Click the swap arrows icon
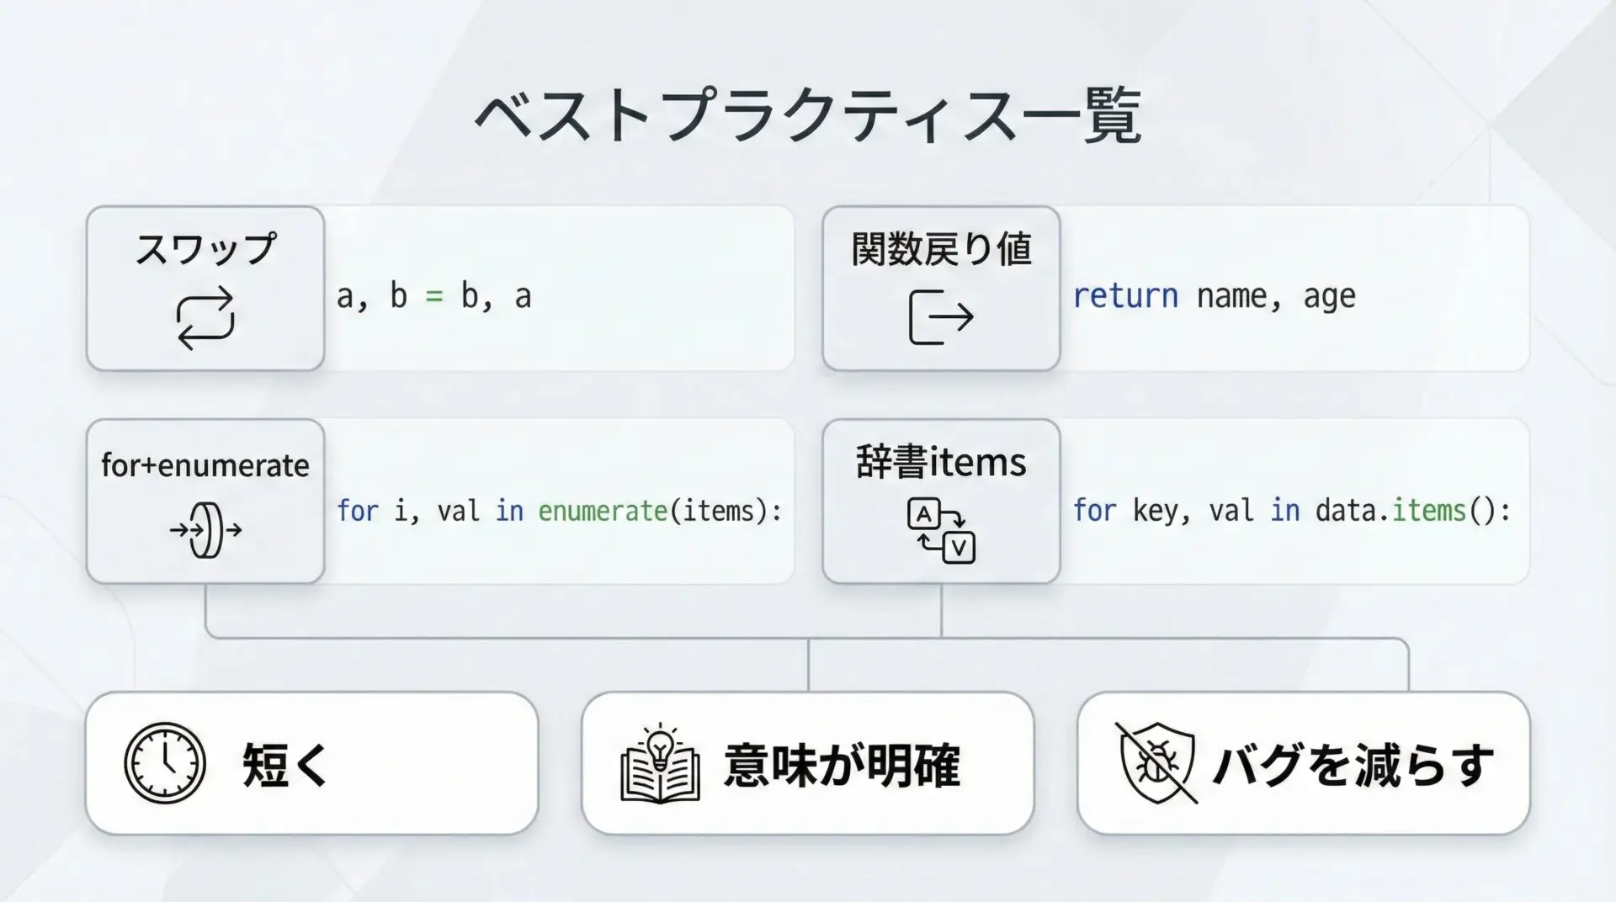 coord(205,318)
